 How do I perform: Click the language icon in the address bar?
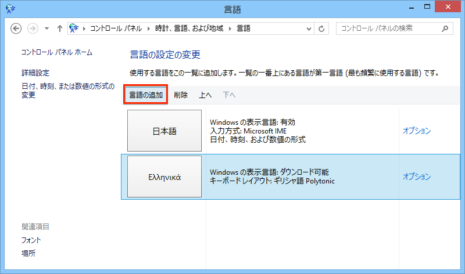[x=74, y=28]
